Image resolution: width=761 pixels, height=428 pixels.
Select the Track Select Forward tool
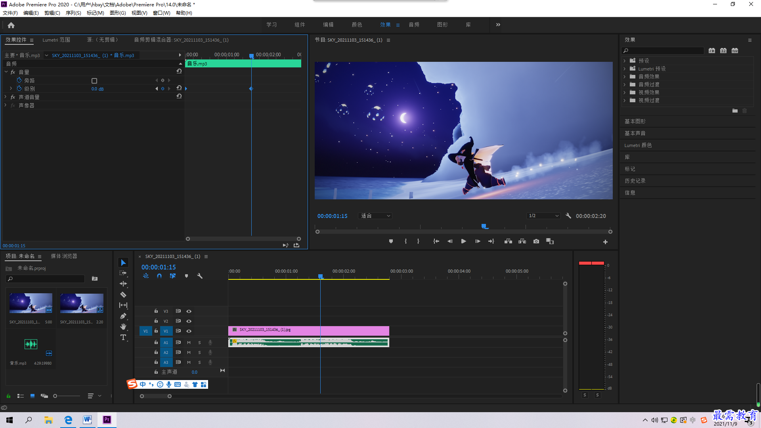pos(123,273)
